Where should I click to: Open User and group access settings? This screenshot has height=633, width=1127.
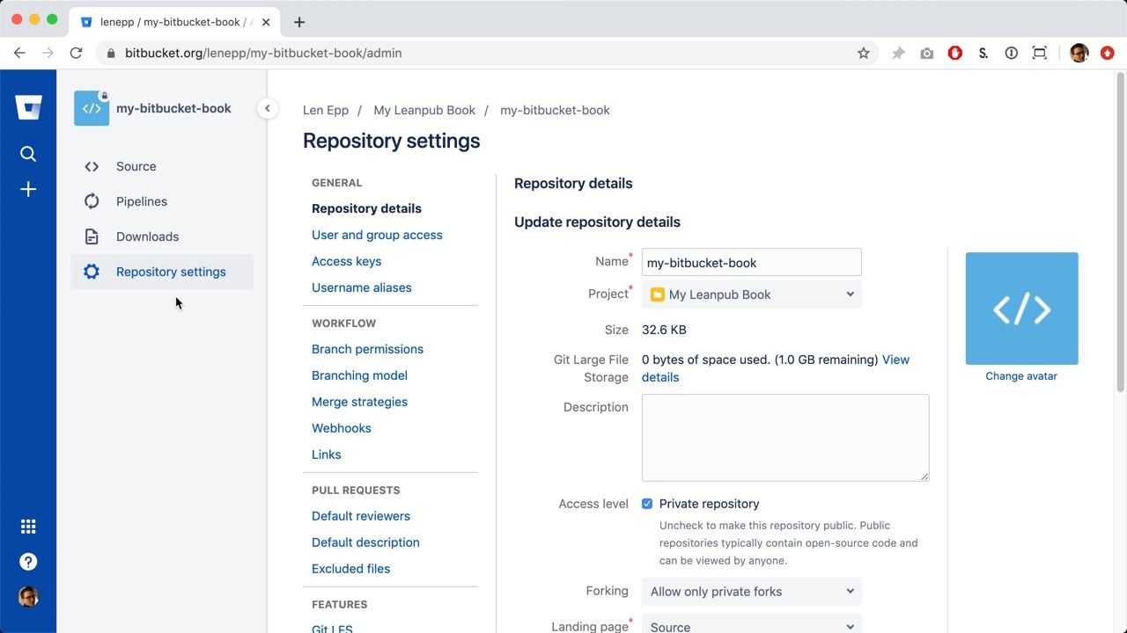(377, 235)
